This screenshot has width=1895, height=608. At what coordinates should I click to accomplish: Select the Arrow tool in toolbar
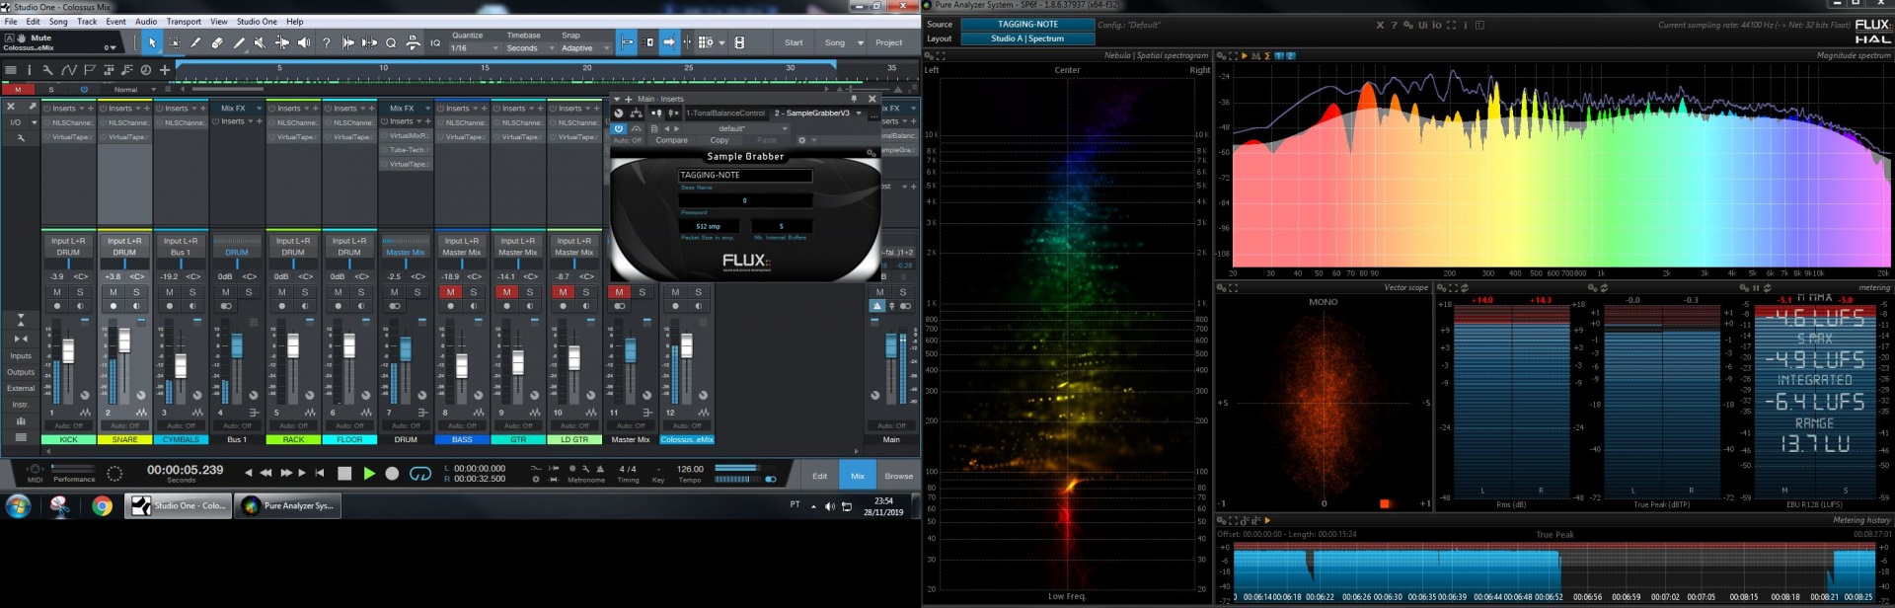[x=151, y=42]
